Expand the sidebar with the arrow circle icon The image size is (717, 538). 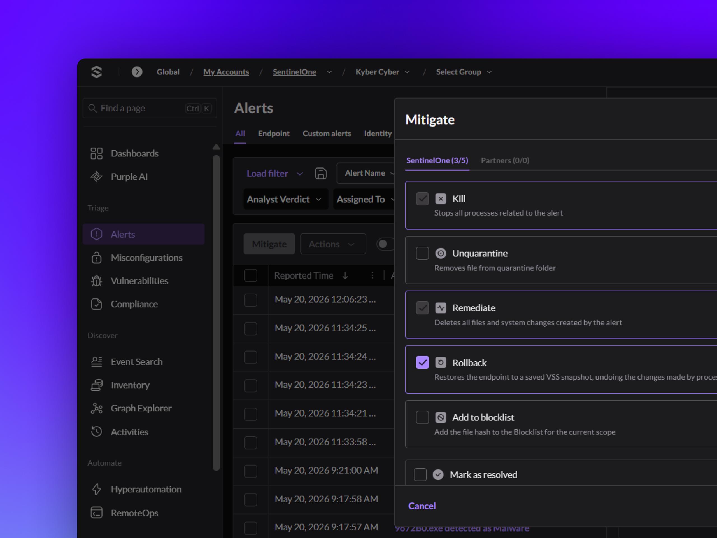coord(137,72)
